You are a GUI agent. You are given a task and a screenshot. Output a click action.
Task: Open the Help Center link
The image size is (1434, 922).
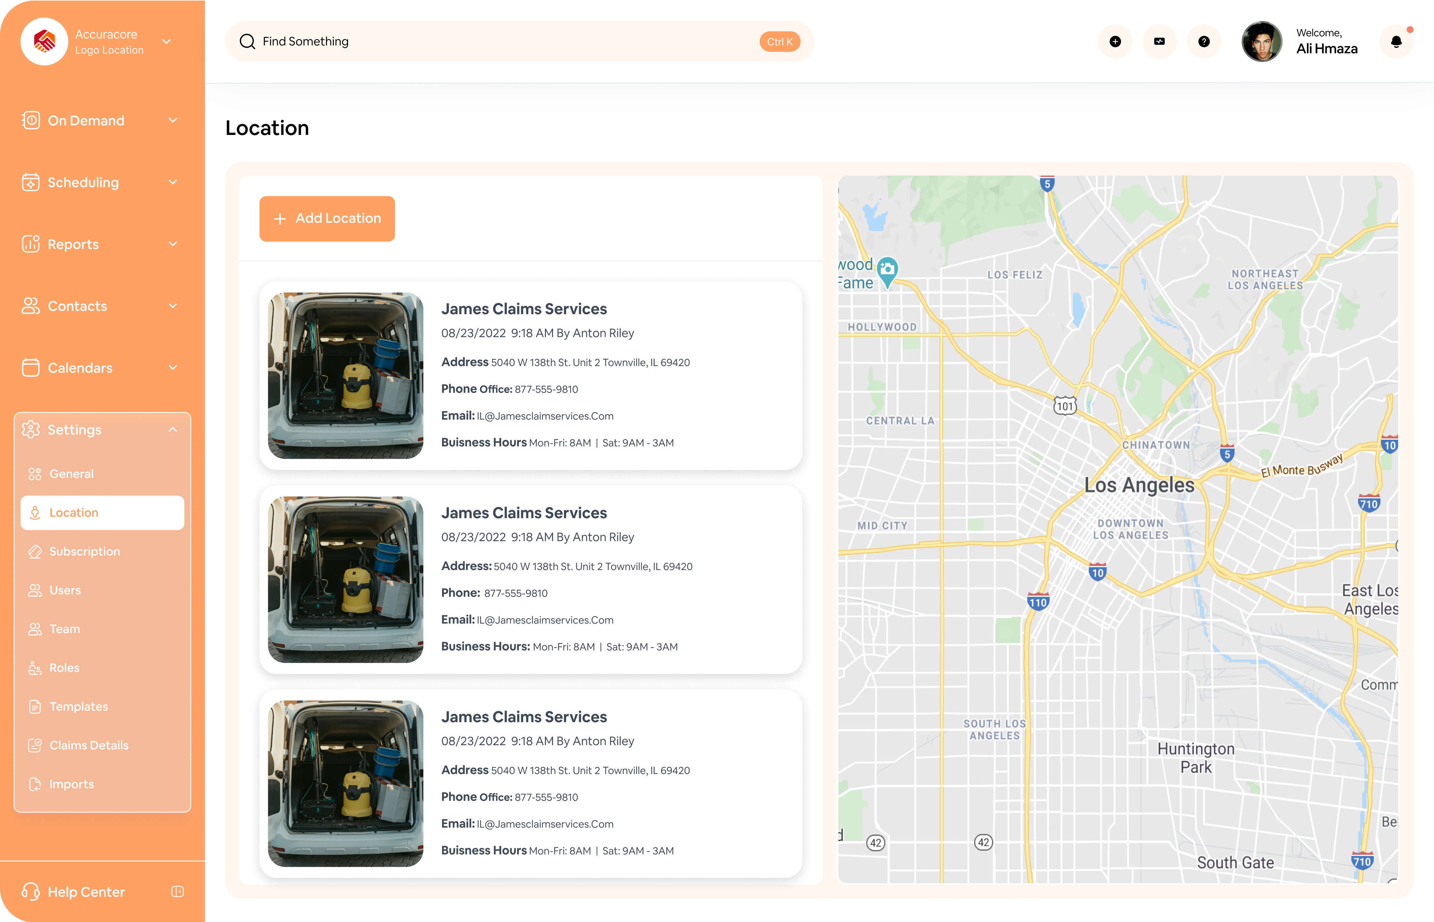coord(86,891)
